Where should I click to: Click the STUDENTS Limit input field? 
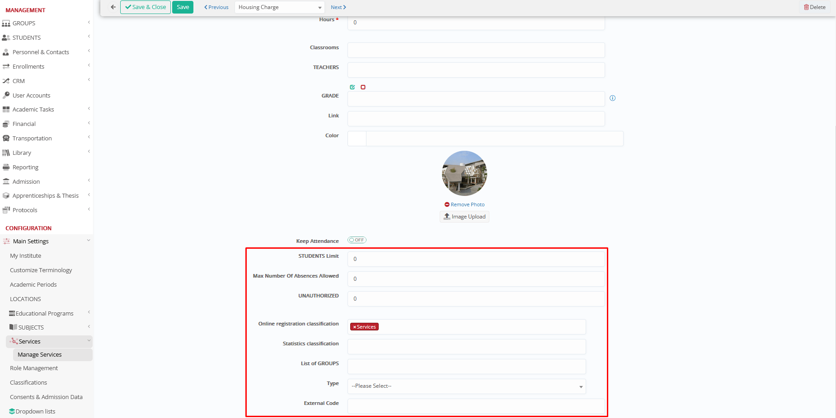[x=476, y=259]
